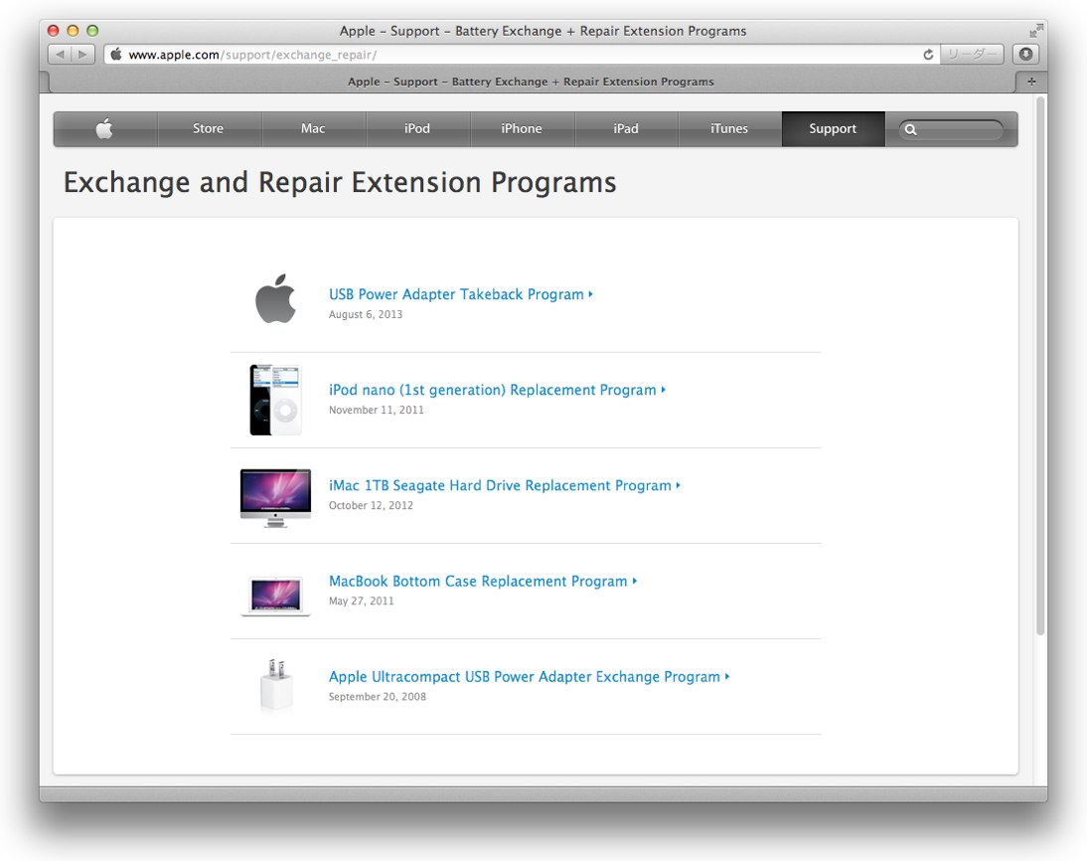
Task: Click the vertical page scrollbar
Action: 1040,366
